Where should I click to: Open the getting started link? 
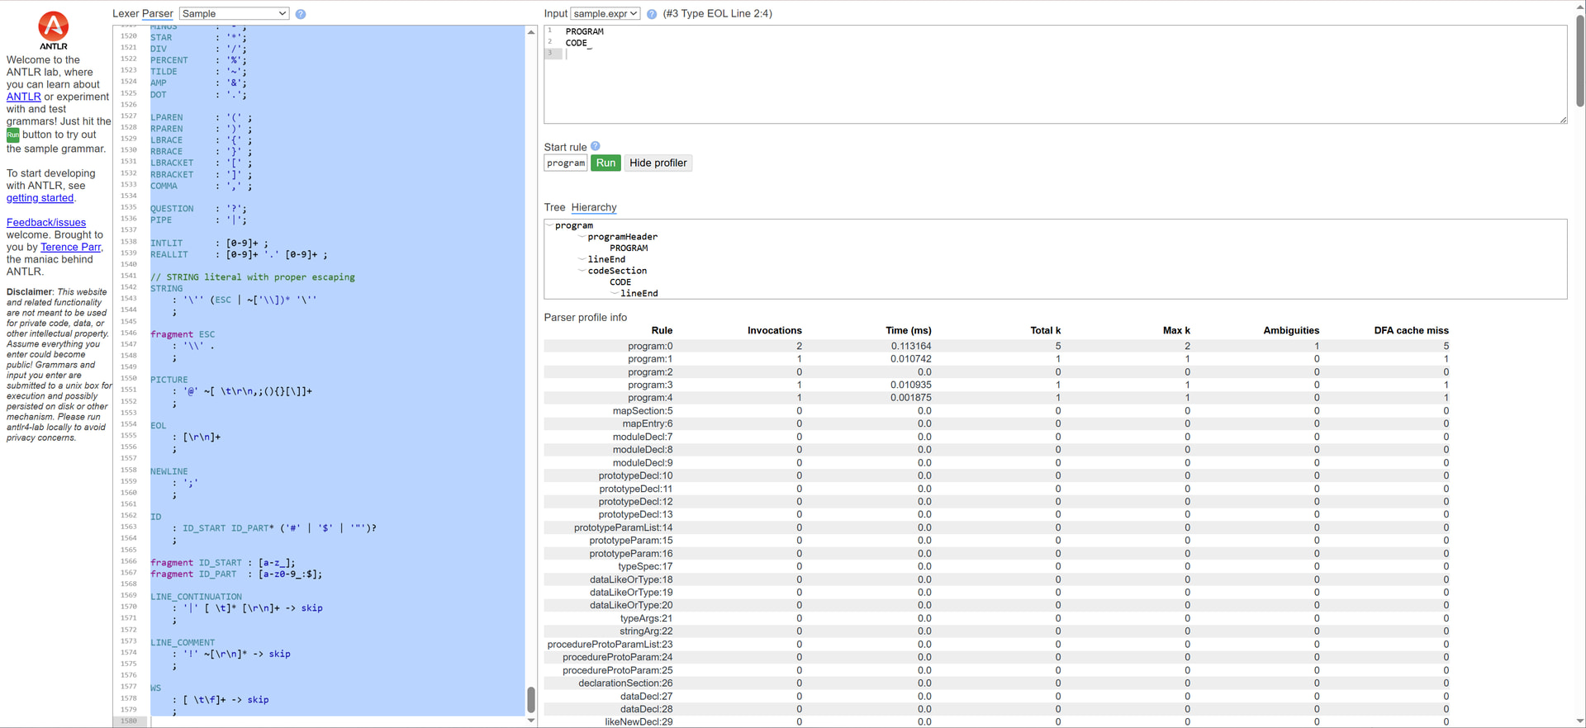coord(40,198)
